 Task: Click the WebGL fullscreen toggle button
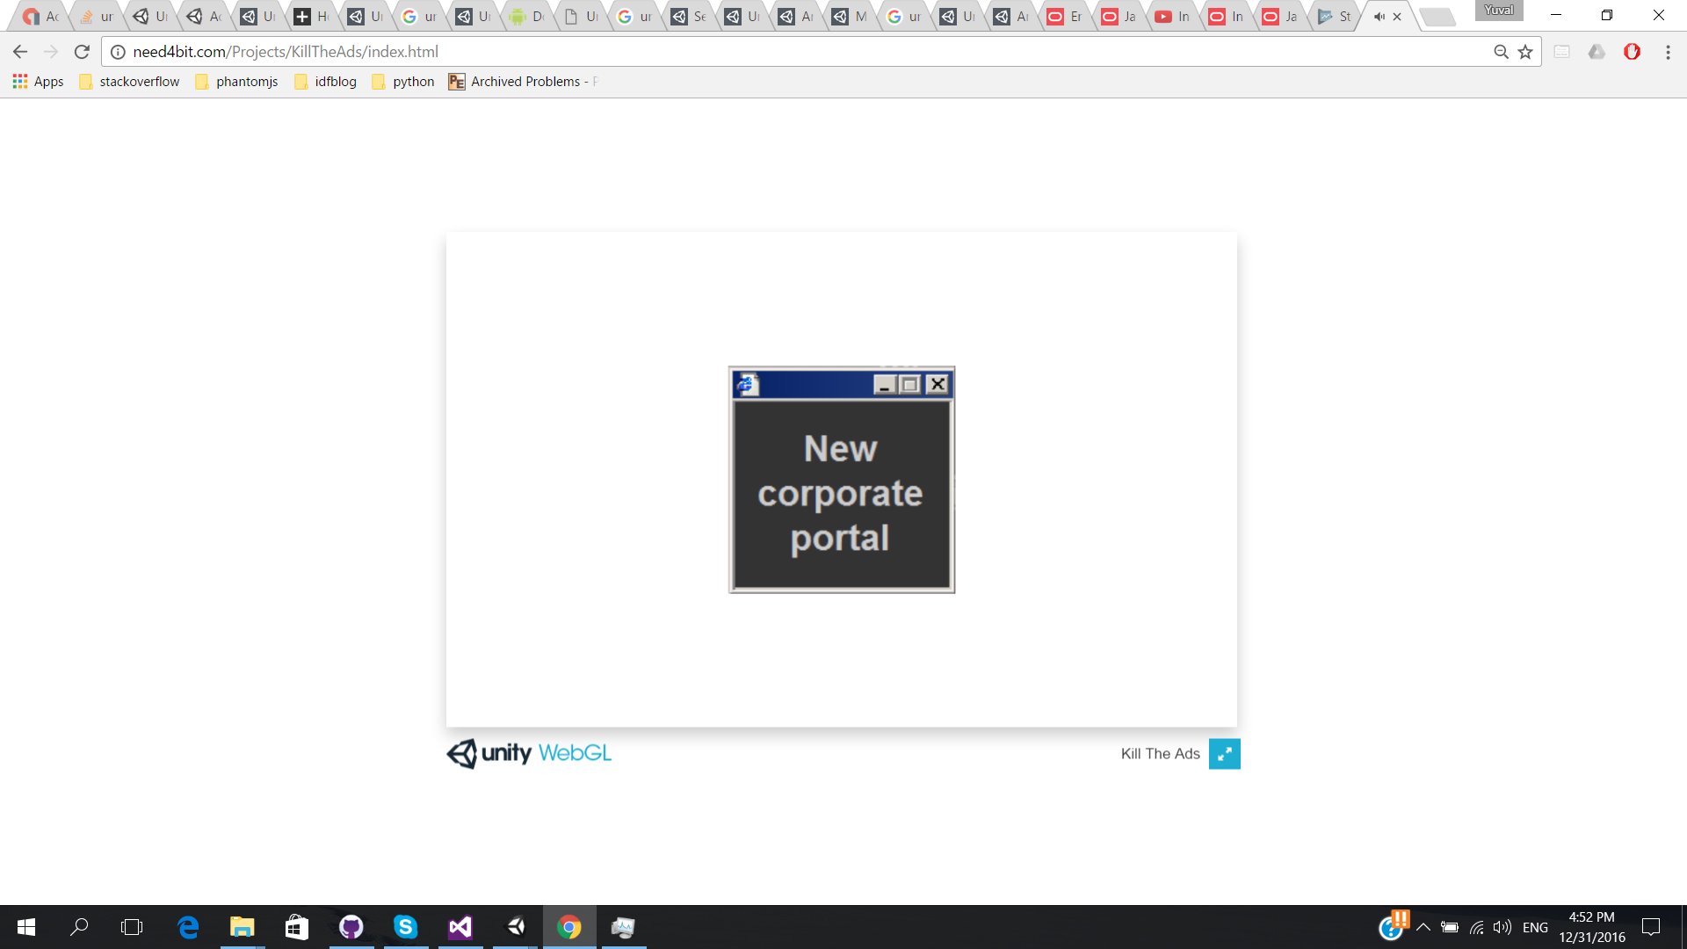coord(1224,754)
